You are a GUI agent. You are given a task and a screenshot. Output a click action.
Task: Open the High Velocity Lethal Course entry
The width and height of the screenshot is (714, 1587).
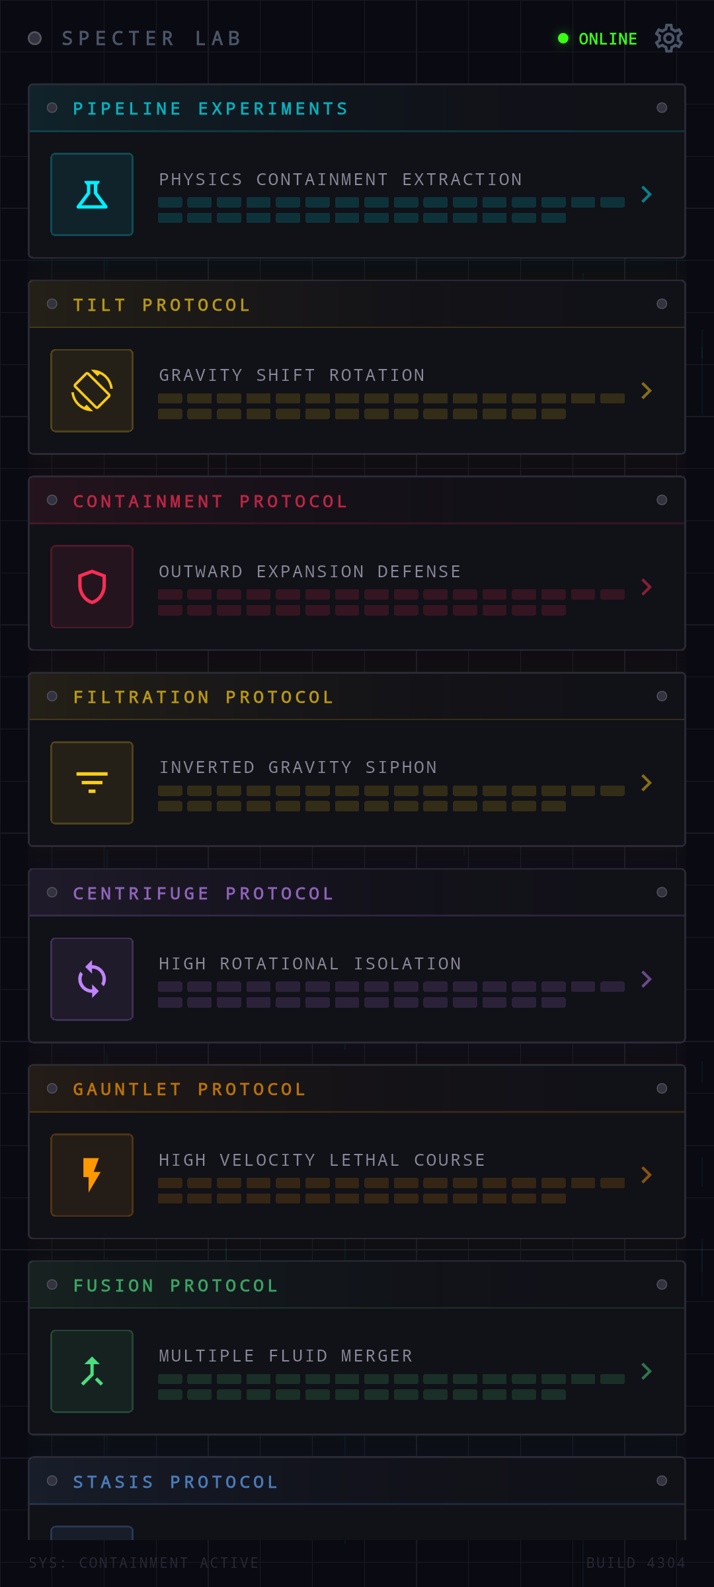click(x=322, y=1160)
